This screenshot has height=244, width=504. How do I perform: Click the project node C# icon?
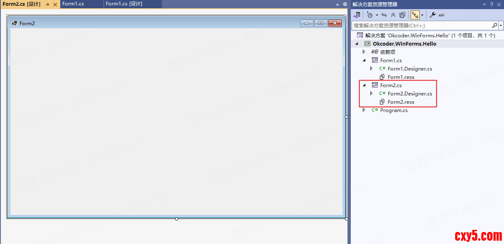[x=367, y=44]
